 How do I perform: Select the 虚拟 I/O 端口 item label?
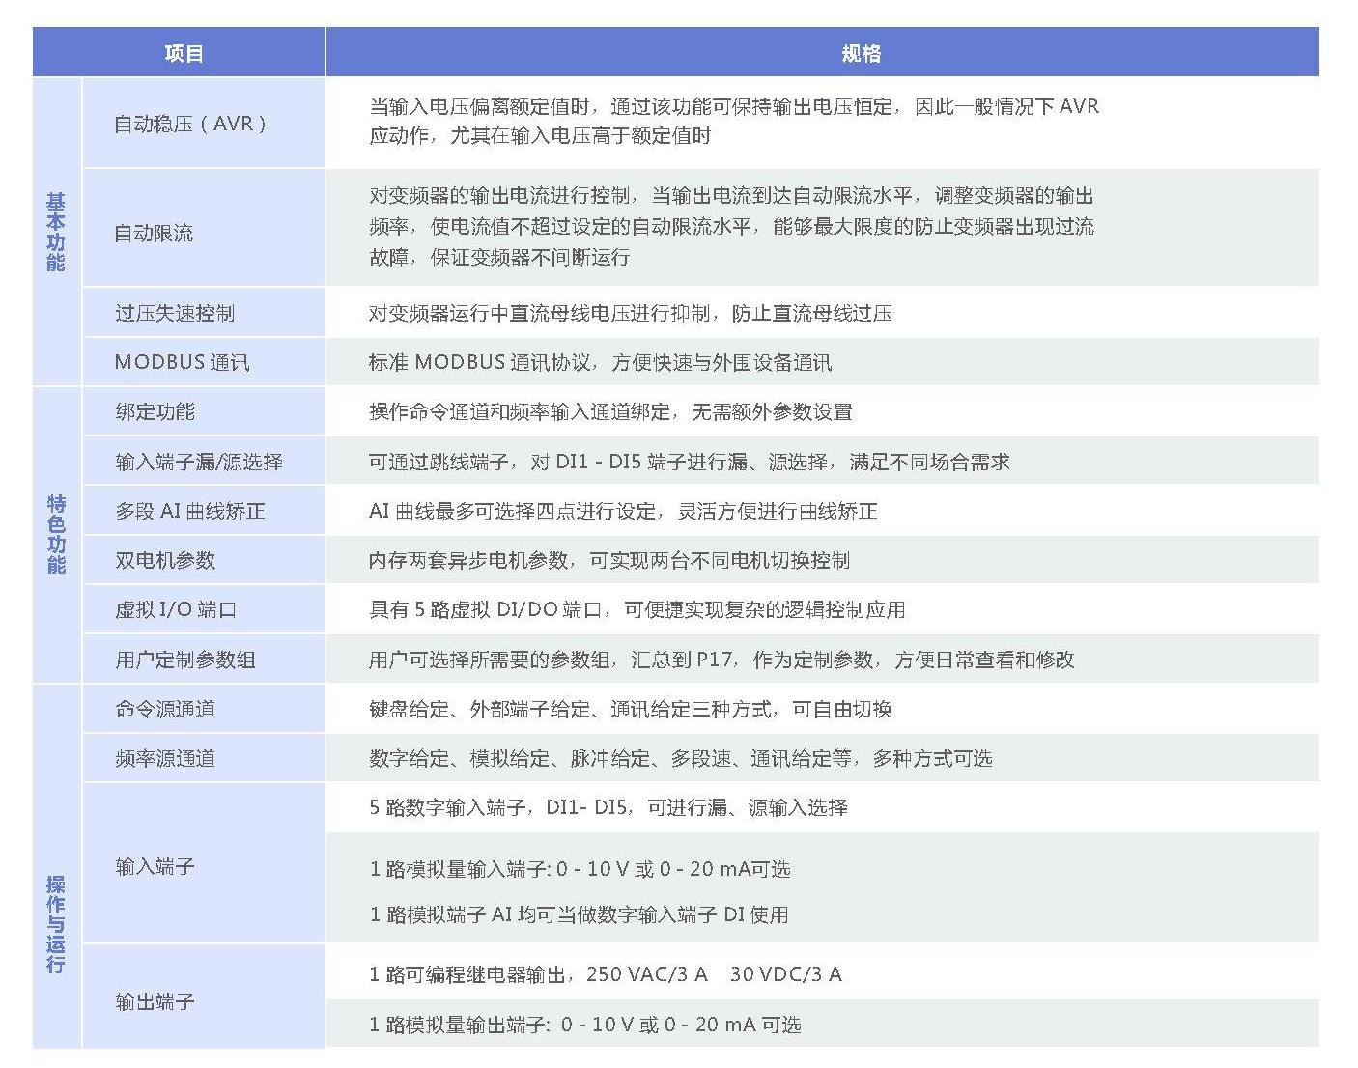(x=176, y=609)
